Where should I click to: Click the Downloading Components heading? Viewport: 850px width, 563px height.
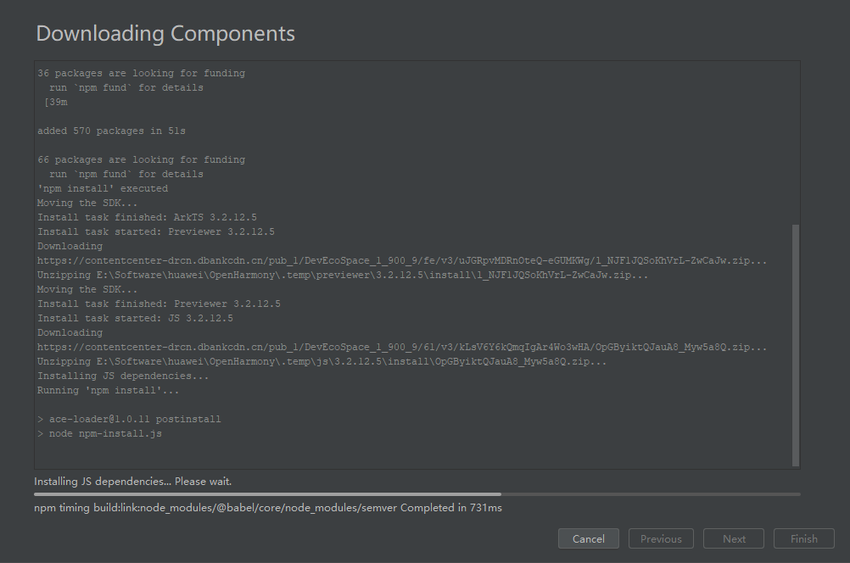tap(165, 34)
